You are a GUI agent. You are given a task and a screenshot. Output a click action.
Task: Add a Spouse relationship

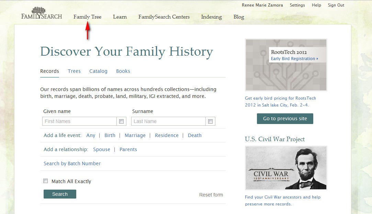102,149
